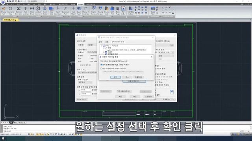Select the Attribute Increment tool
252x141 pixels.
click(x=38, y=11)
